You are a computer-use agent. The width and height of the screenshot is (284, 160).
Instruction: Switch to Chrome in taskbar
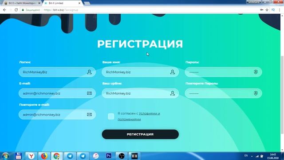pyautogui.click(x=57, y=156)
